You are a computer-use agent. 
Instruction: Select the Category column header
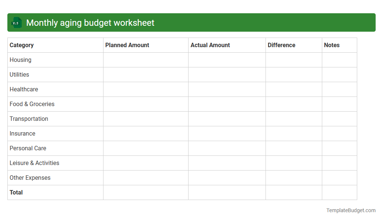21,45
